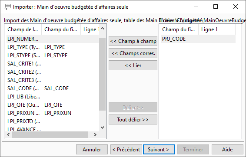Screen dimensions: 246x157
Task: Click the left arrow of the horizontal scrollbar
Action: [x=8, y=134]
